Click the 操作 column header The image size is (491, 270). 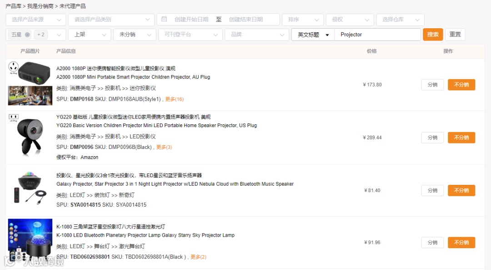point(448,51)
